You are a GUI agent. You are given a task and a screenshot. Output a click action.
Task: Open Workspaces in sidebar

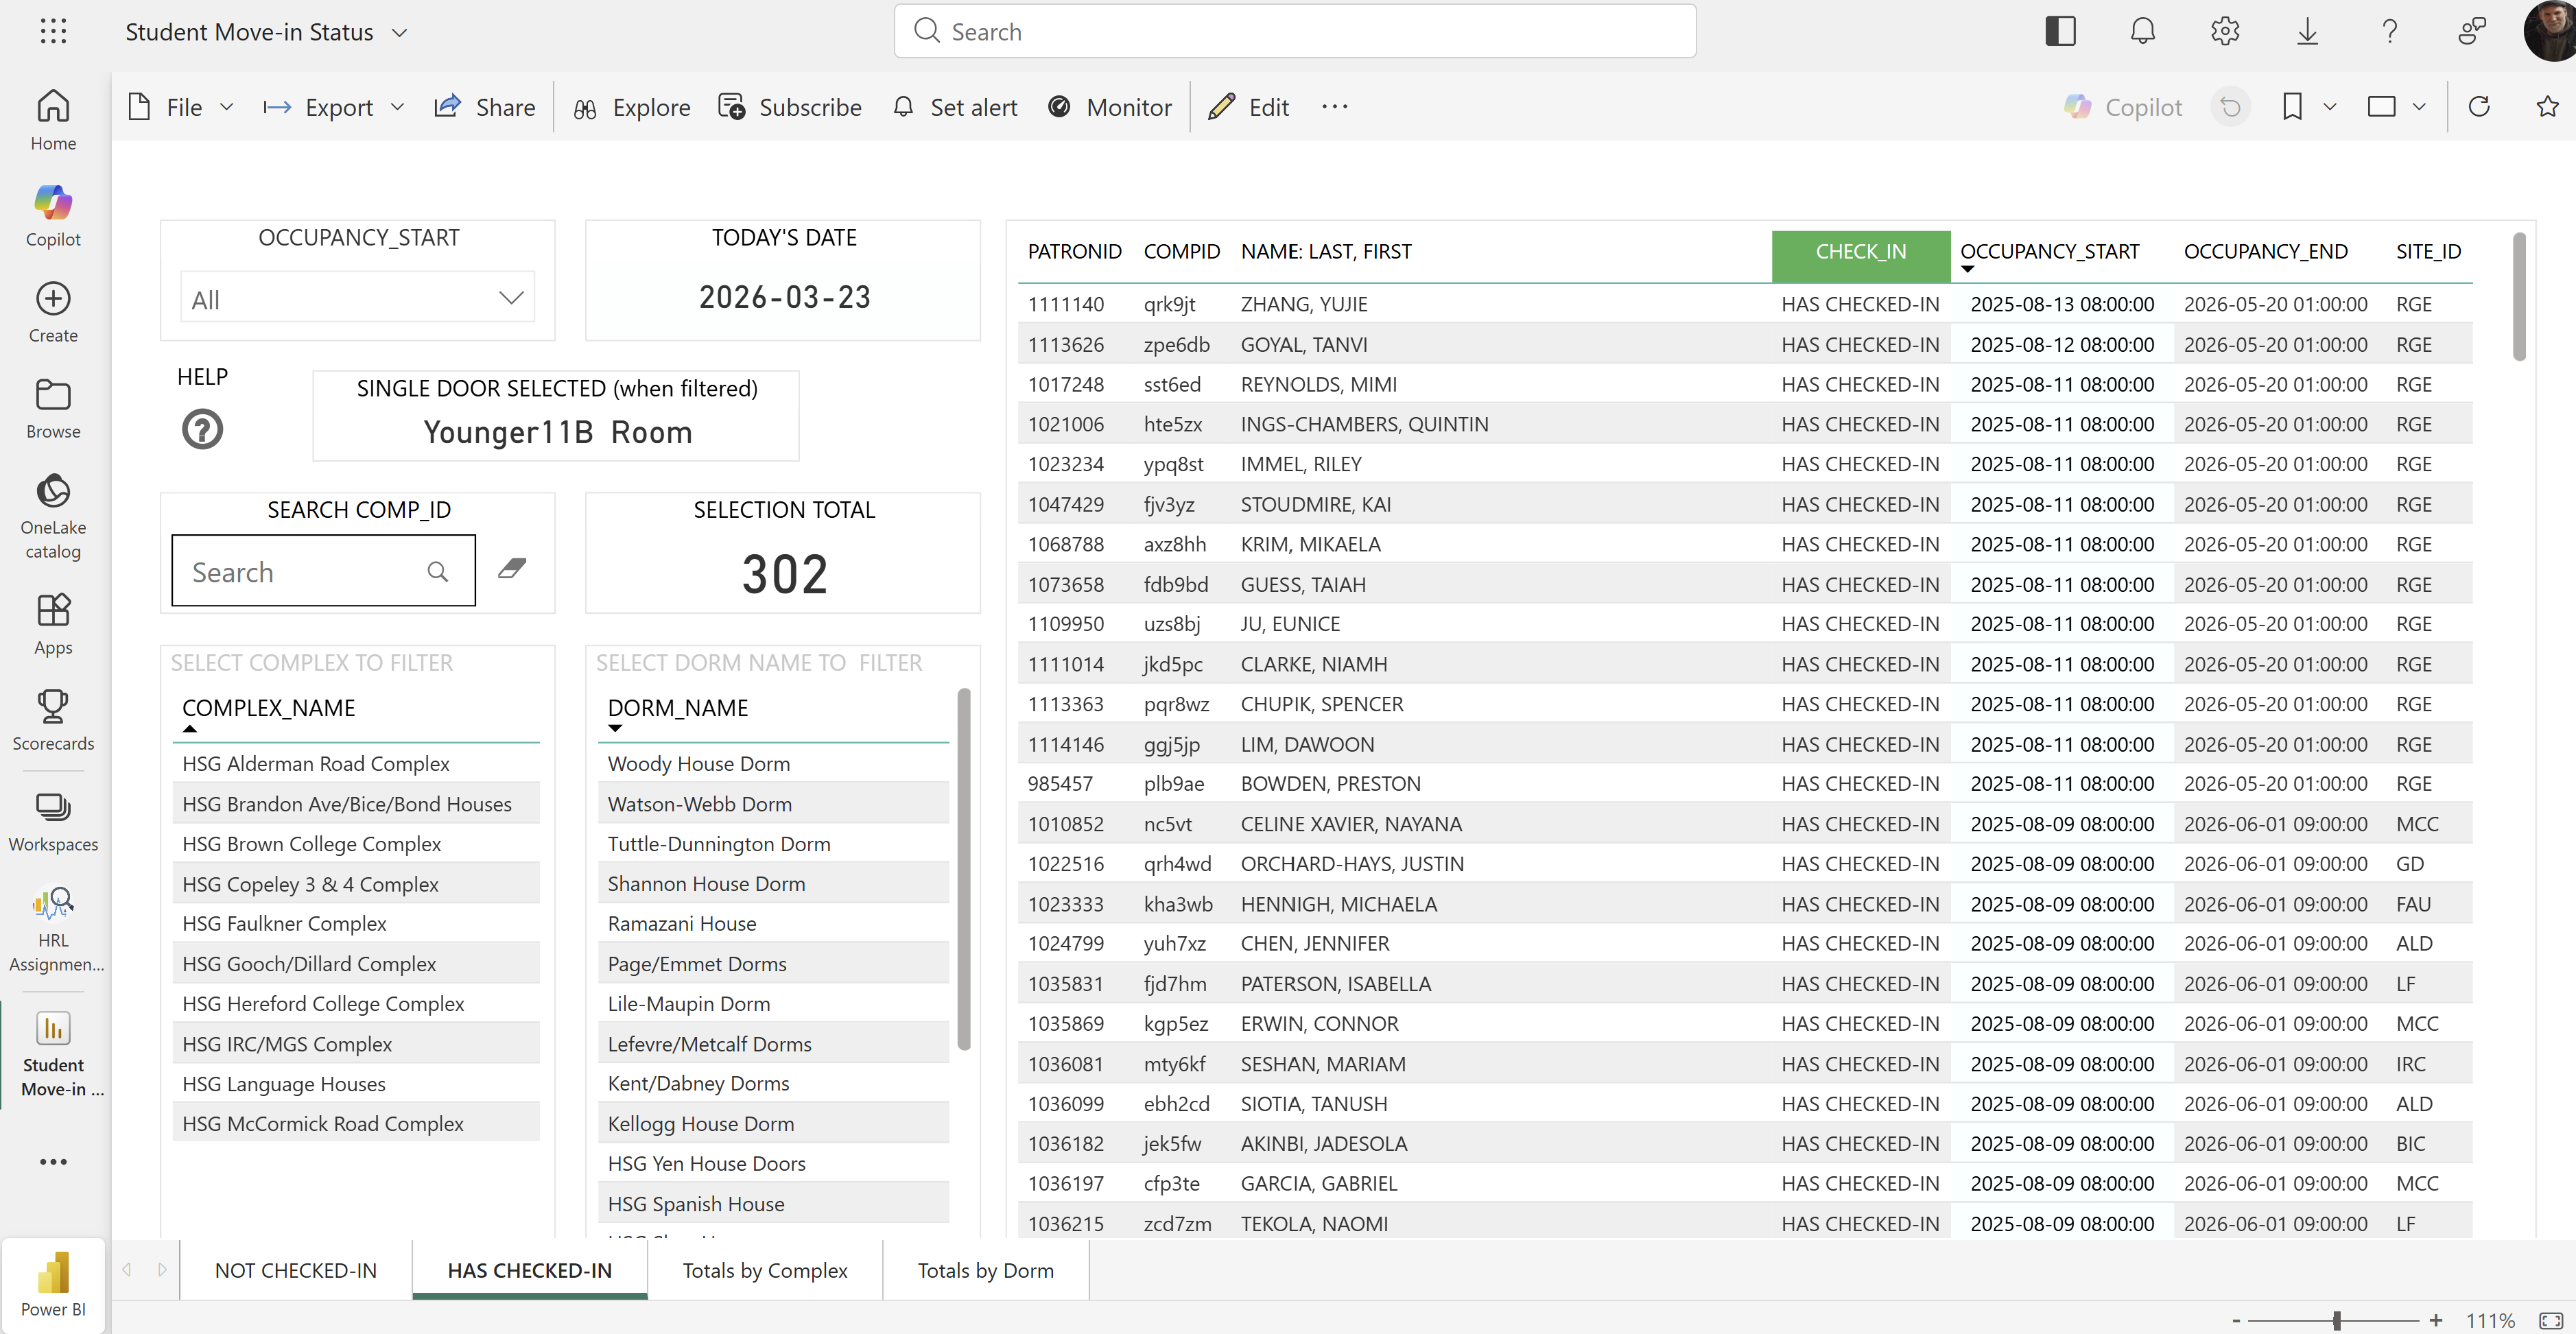pyautogui.click(x=53, y=821)
